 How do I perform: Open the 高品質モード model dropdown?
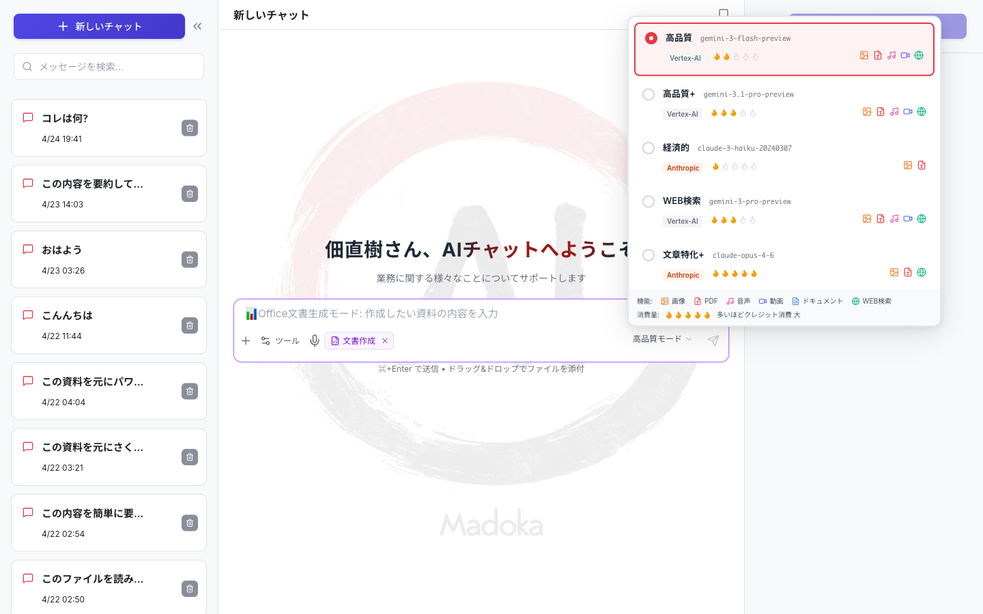point(662,339)
